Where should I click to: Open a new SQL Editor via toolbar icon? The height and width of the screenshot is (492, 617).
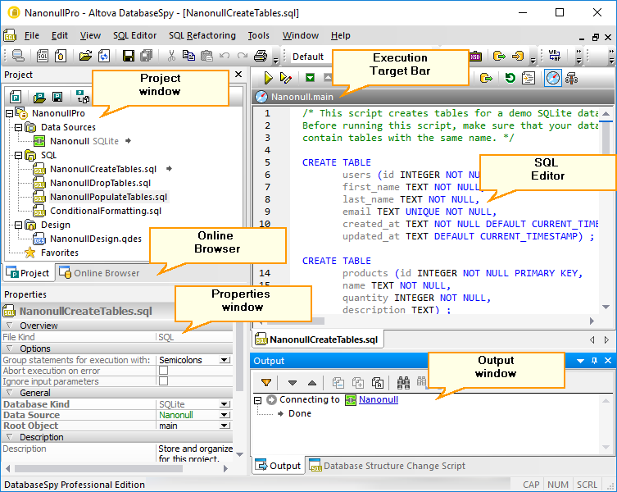pyautogui.click(x=43, y=56)
